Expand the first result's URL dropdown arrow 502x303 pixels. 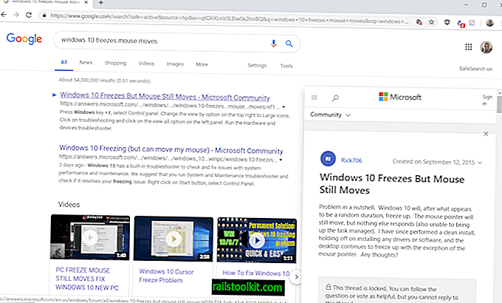point(283,107)
